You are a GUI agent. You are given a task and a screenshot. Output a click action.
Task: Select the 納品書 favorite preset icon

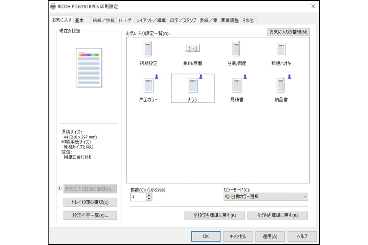point(281,86)
